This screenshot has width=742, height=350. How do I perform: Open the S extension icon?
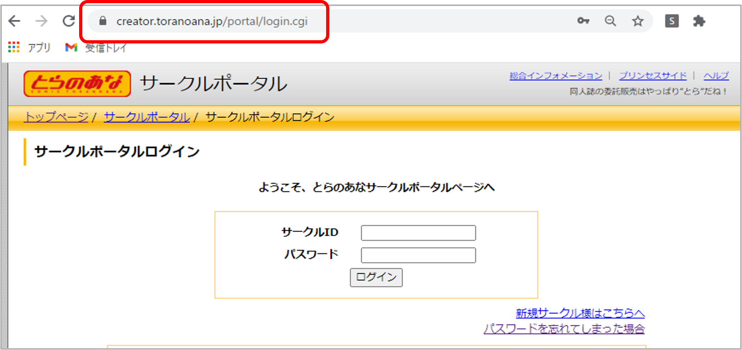pos(672,21)
